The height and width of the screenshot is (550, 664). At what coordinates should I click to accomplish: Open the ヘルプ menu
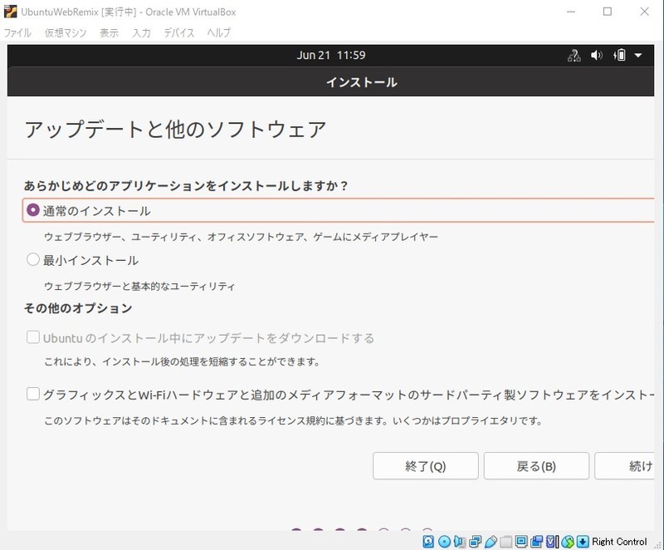(218, 32)
